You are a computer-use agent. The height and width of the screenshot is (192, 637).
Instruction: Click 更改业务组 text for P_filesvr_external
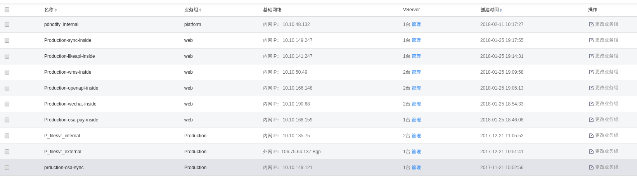tap(607, 151)
